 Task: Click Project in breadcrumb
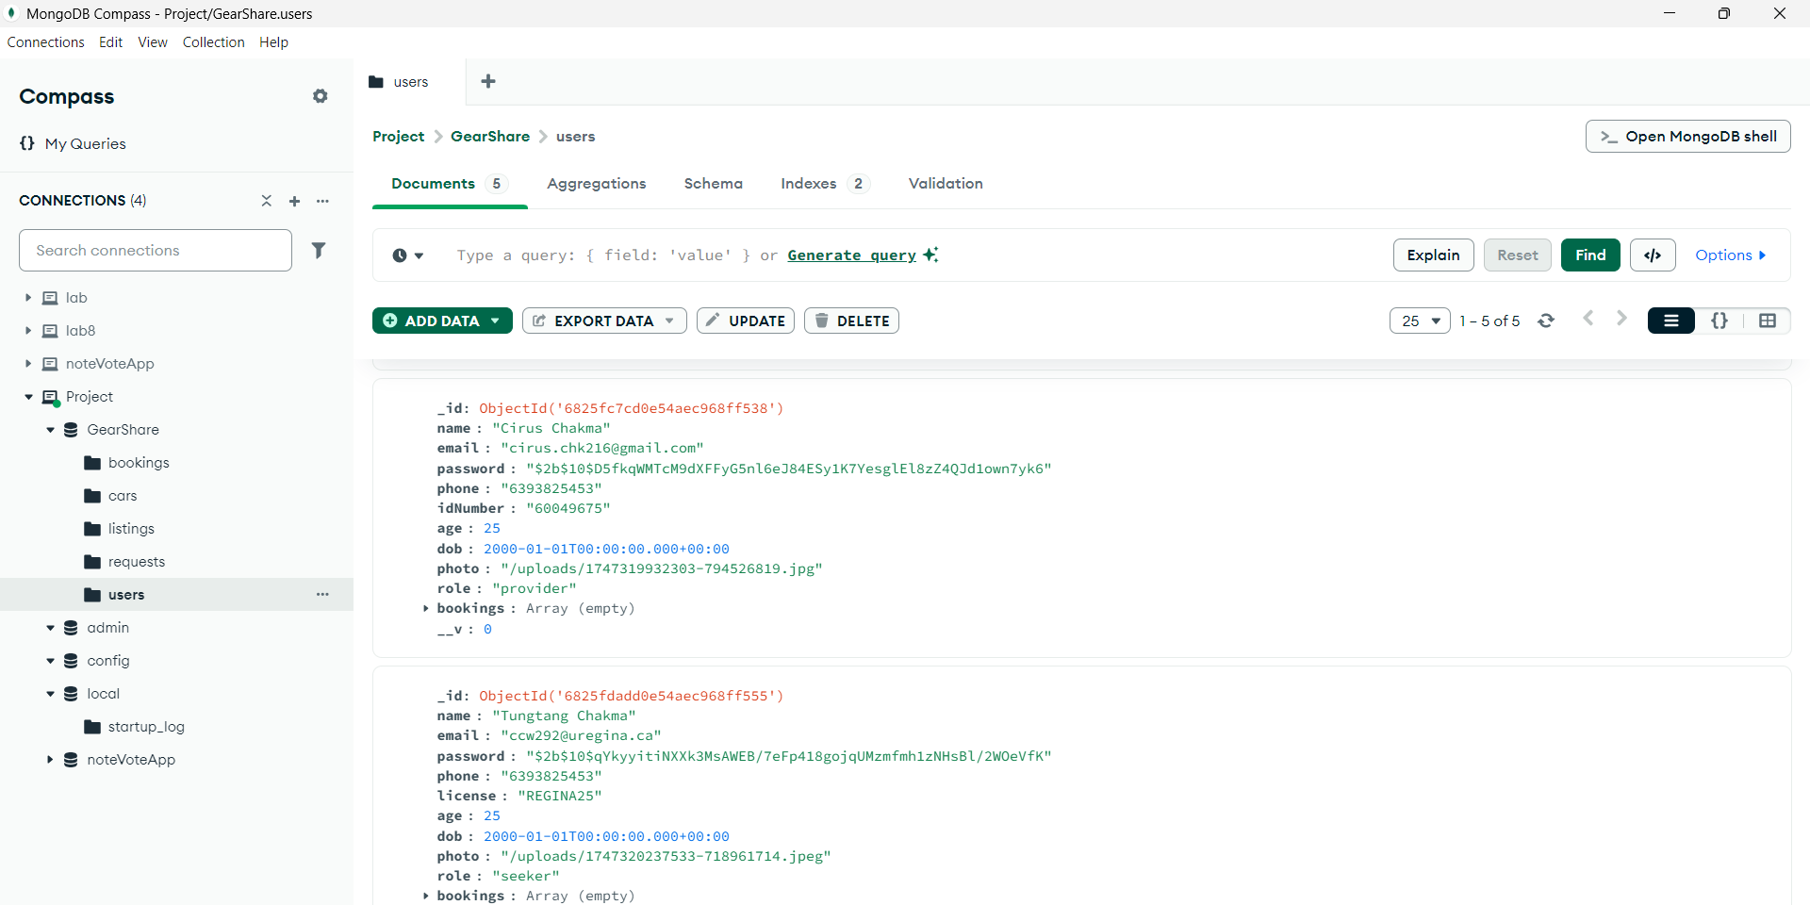click(398, 137)
